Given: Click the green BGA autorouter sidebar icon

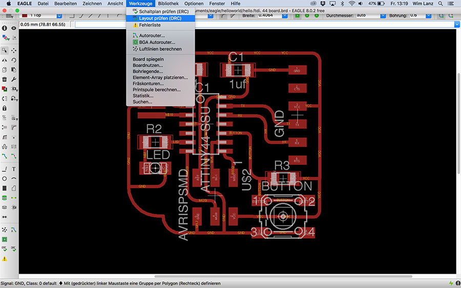Looking at the screenshot, I should tap(5, 239).
